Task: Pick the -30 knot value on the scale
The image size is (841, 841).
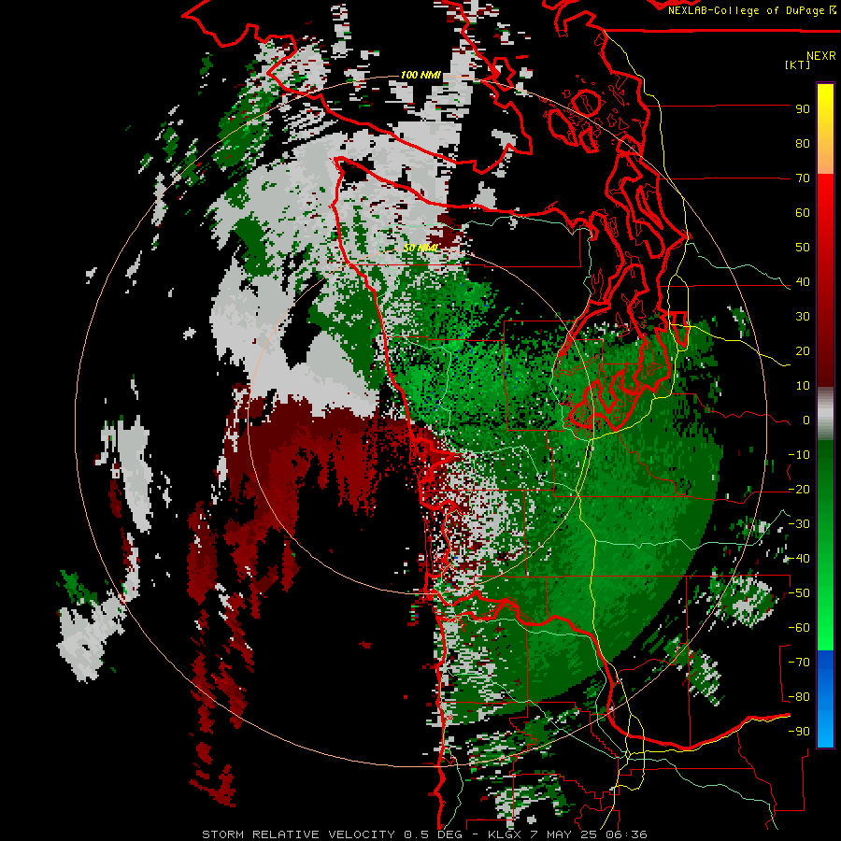Action: pyautogui.click(x=799, y=524)
